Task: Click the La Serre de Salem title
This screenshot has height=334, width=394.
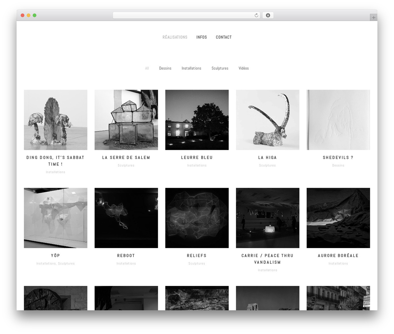Action: pos(126,157)
